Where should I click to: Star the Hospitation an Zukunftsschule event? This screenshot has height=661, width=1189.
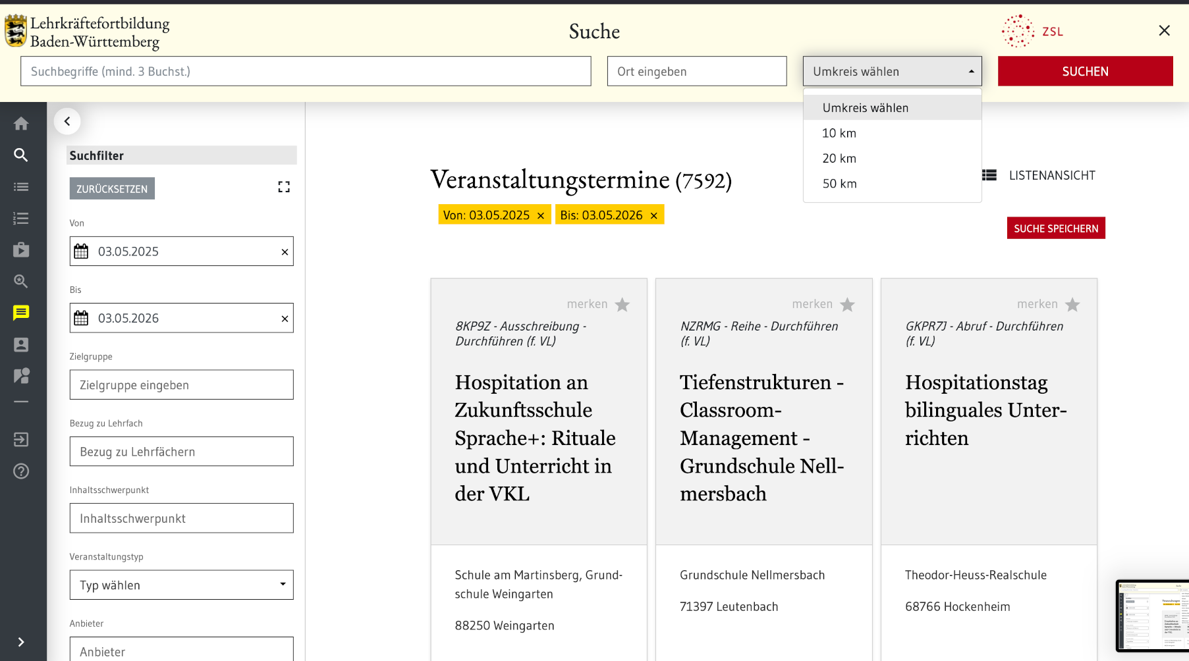point(622,305)
